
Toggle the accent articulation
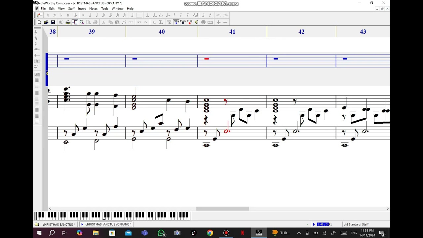(x=188, y=15)
